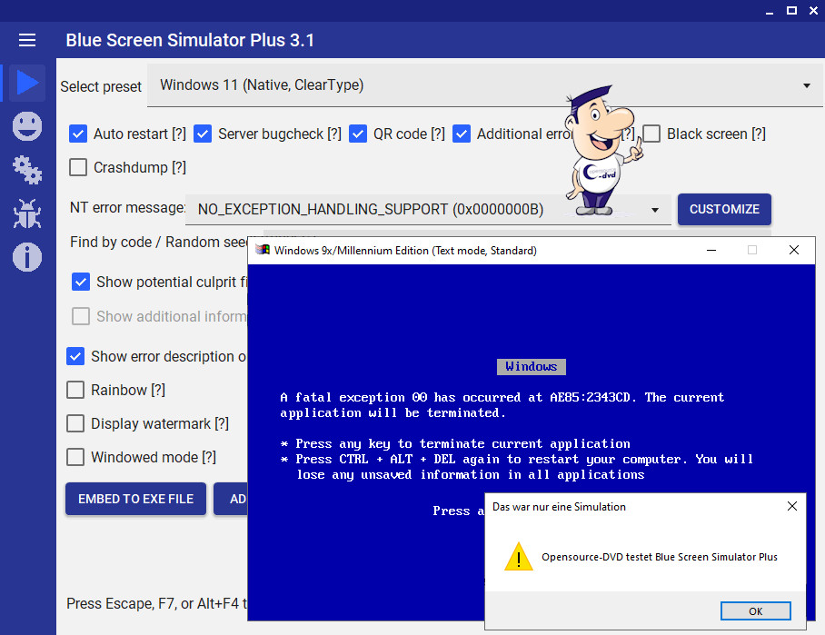Open the hamburger menu
Screen dimensions: 825x635
pos(27,40)
